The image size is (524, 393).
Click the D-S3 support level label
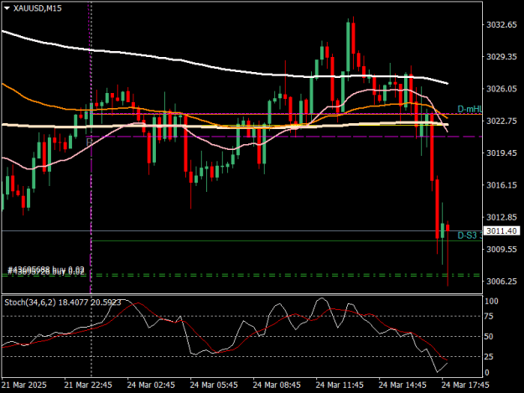pyautogui.click(x=470, y=235)
